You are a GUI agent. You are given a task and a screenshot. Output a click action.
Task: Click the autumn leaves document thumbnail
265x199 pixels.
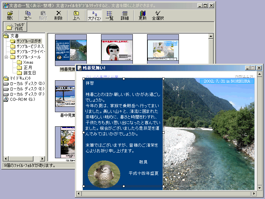coord(65,142)
